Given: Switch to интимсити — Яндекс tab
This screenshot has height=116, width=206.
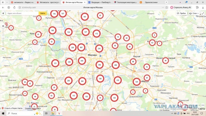Looking at the screenshot, I should click(23, 2).
